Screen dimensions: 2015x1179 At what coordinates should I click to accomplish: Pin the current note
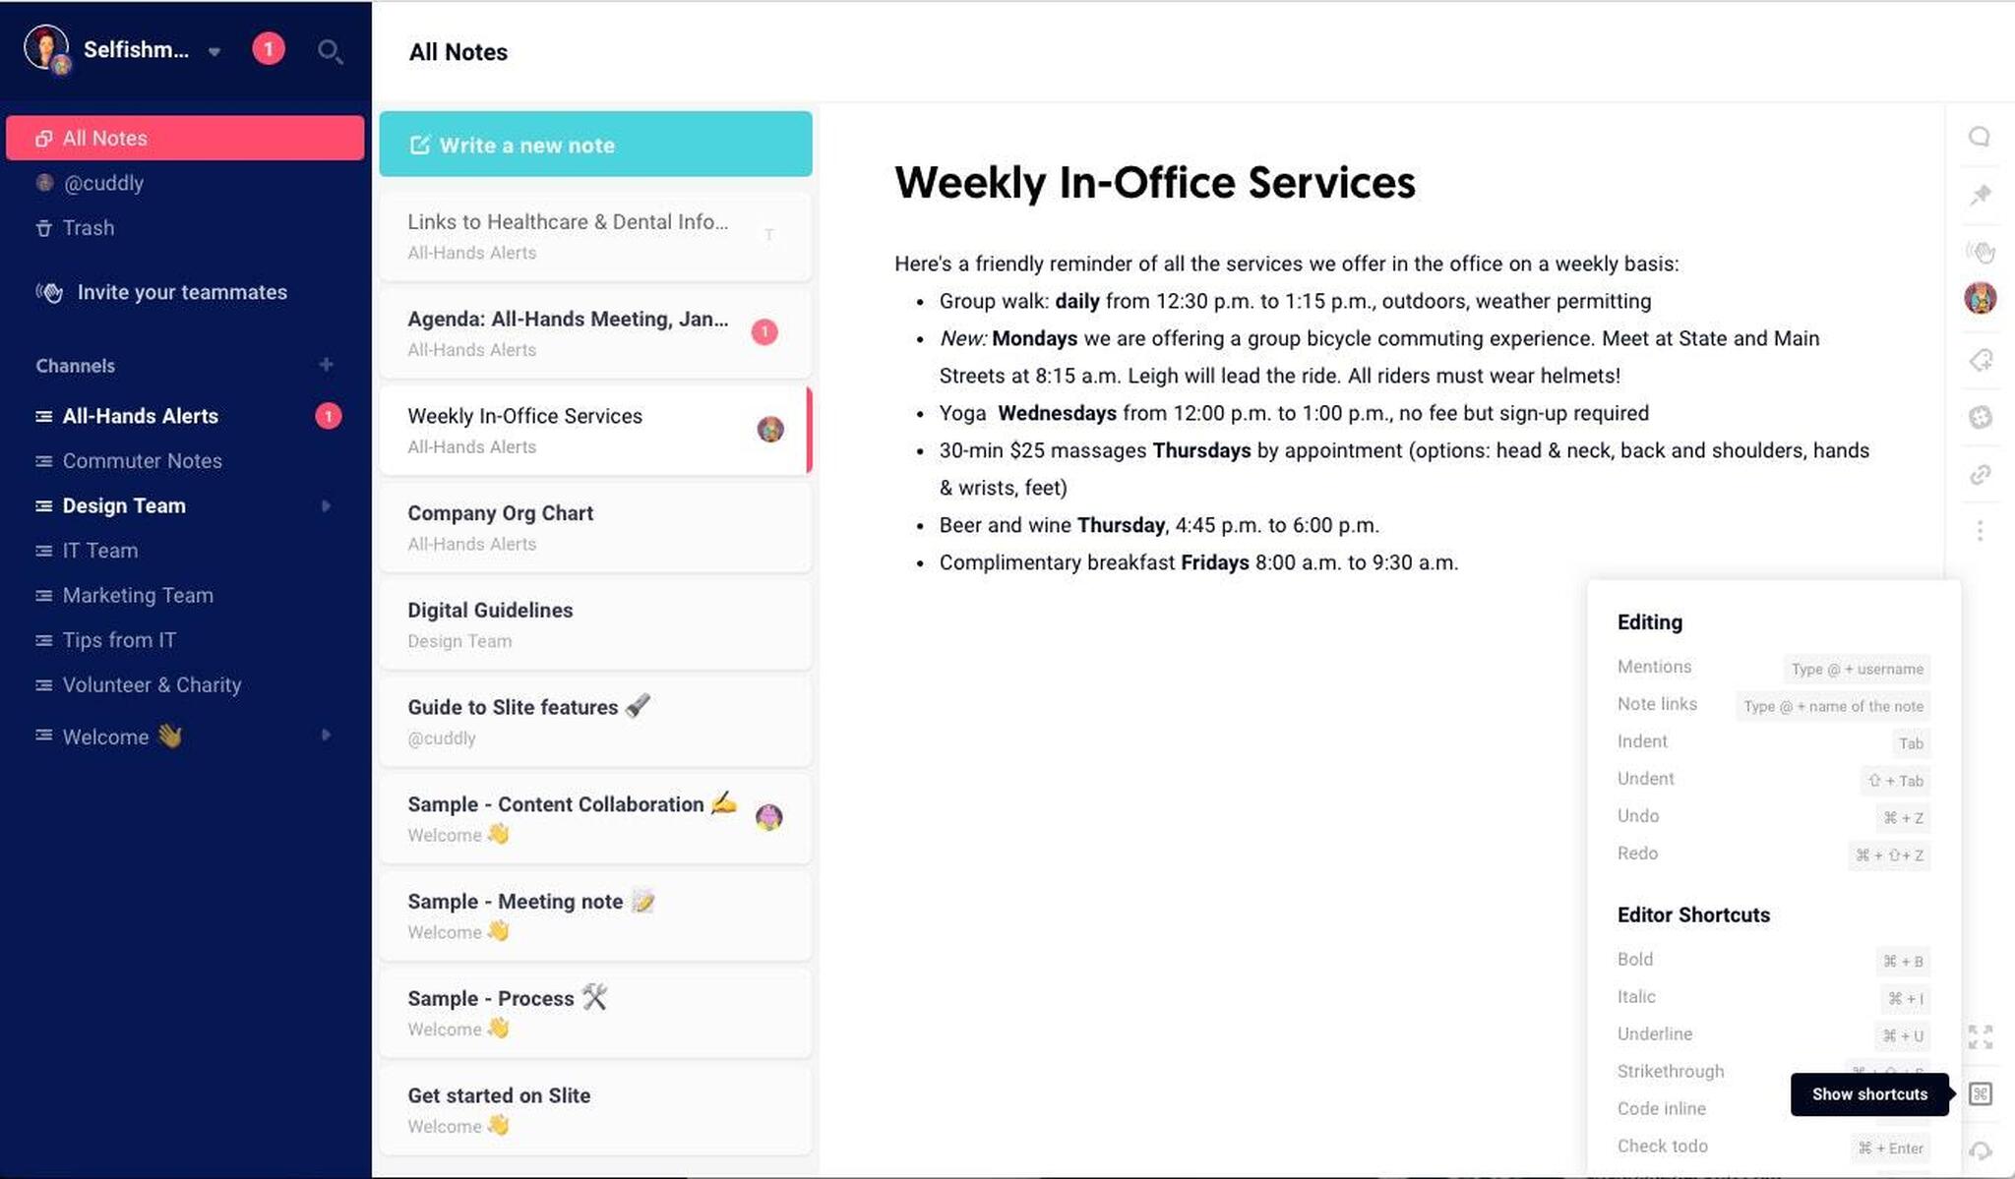pos(1981,194)
